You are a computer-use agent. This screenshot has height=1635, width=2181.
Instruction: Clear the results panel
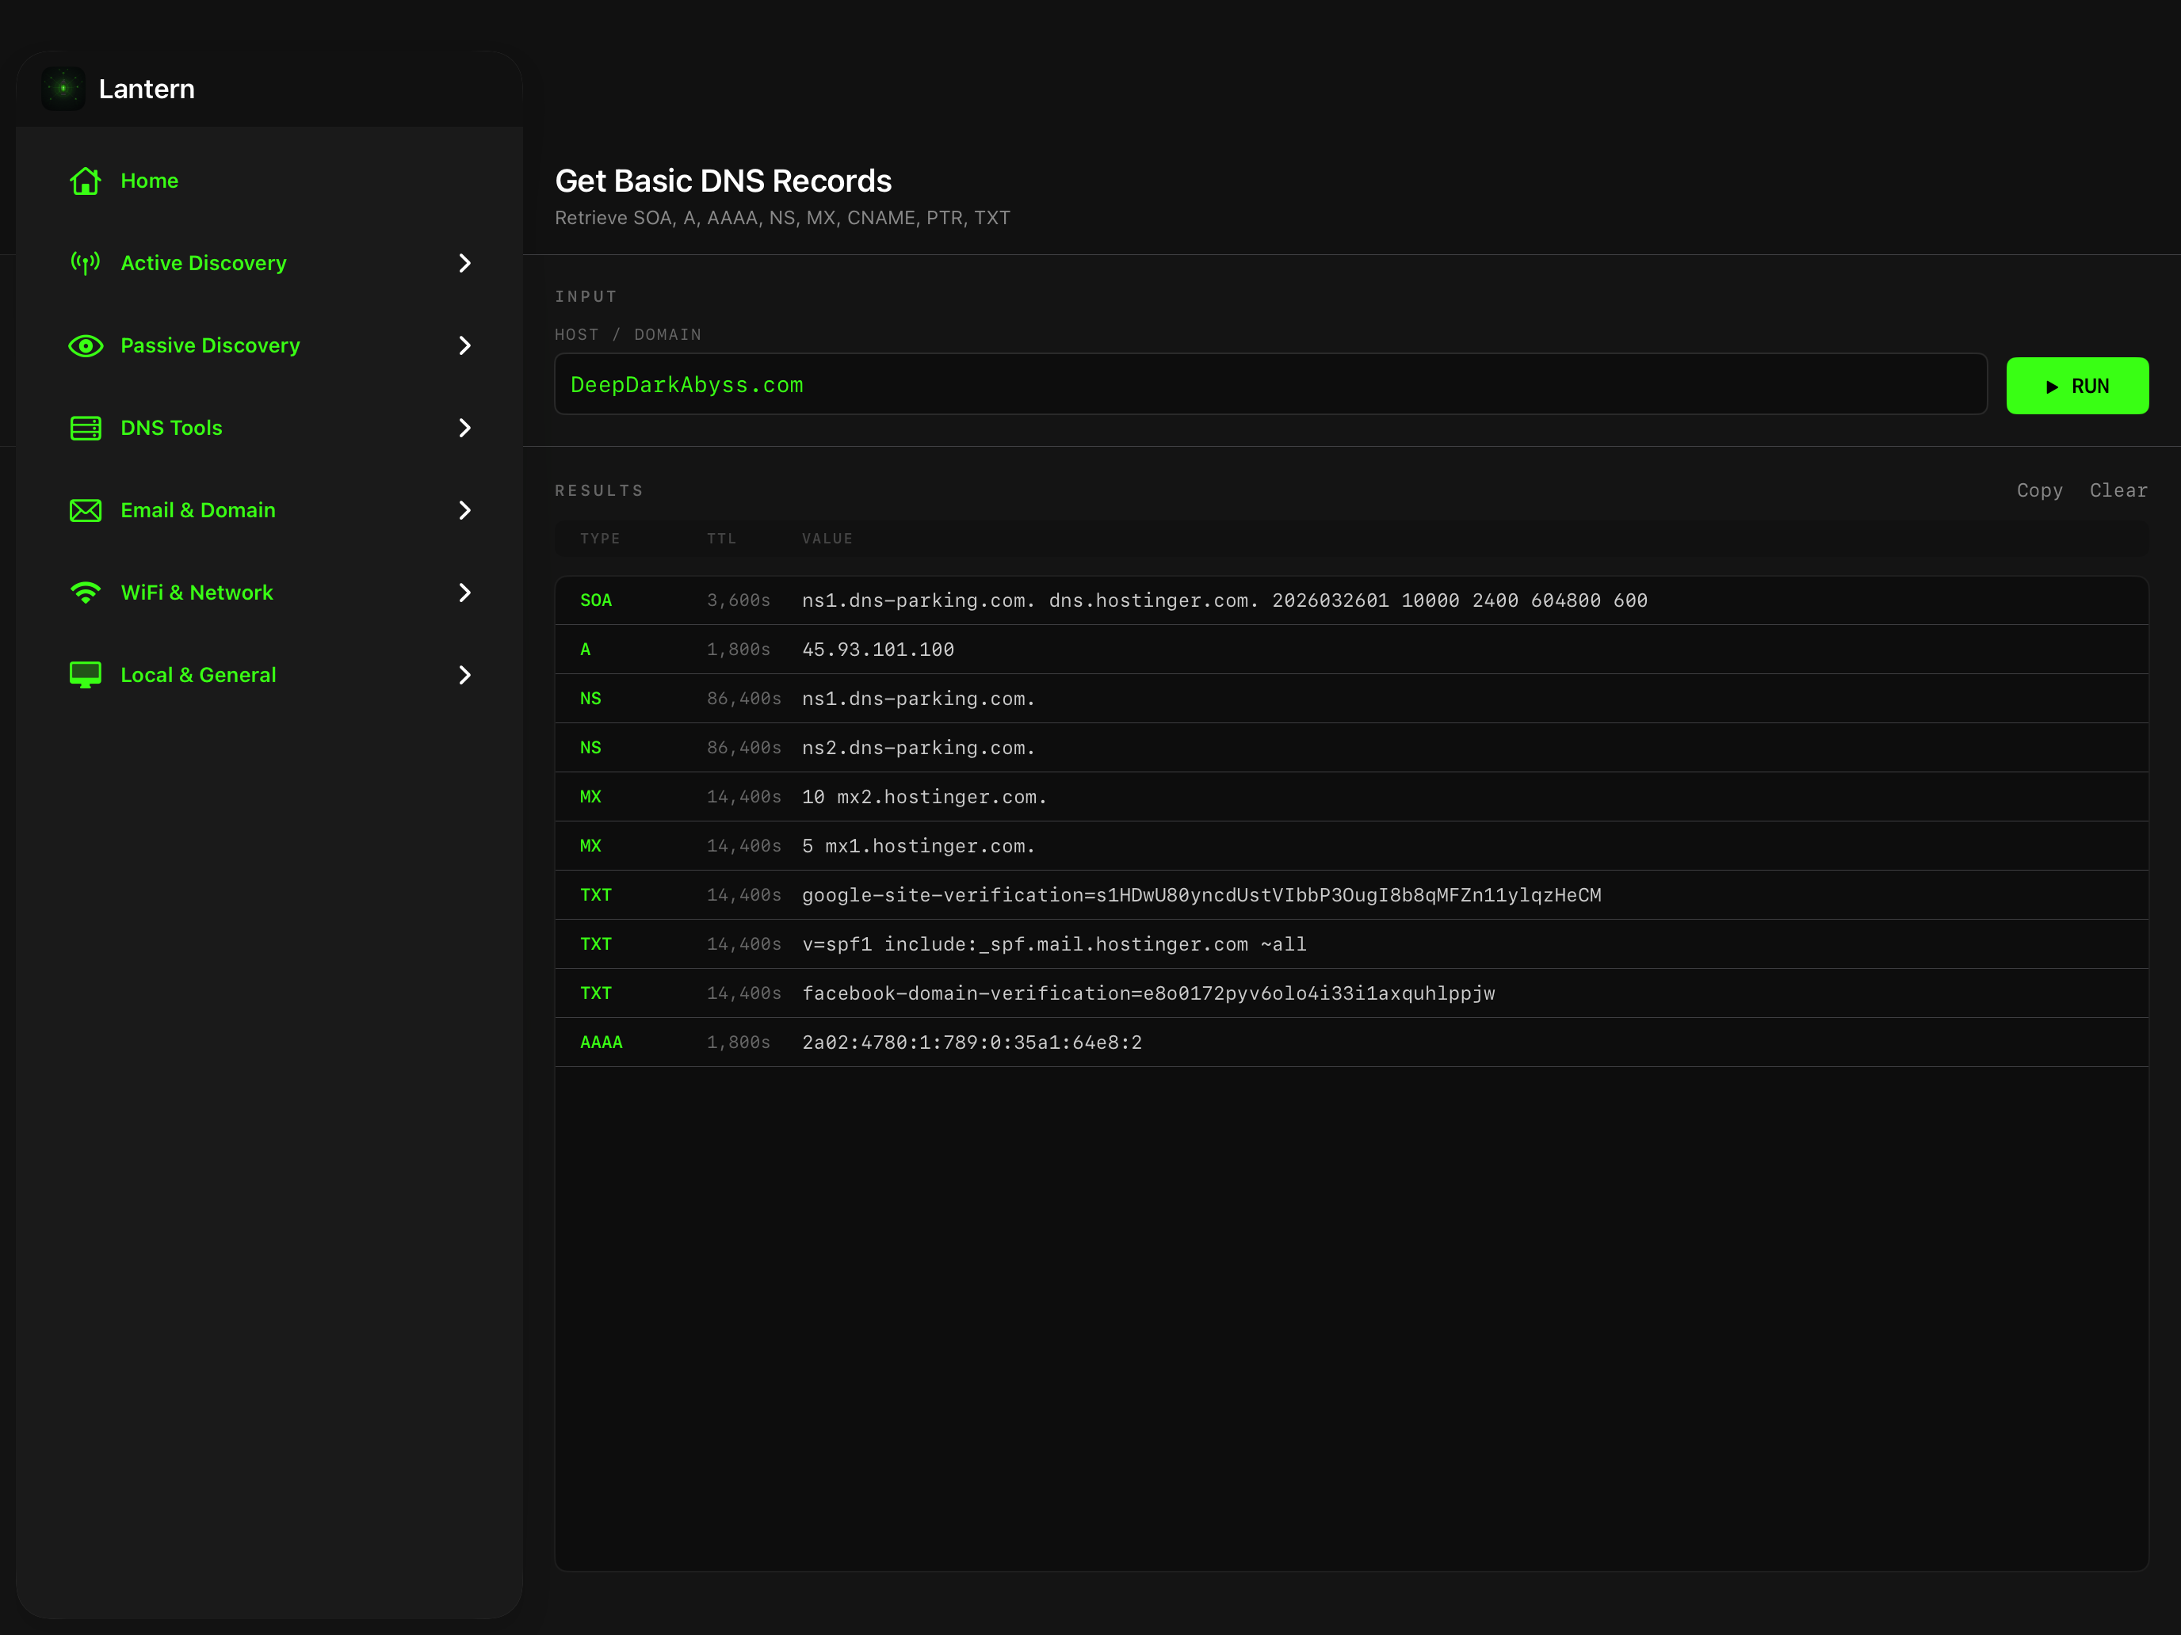2118,490
